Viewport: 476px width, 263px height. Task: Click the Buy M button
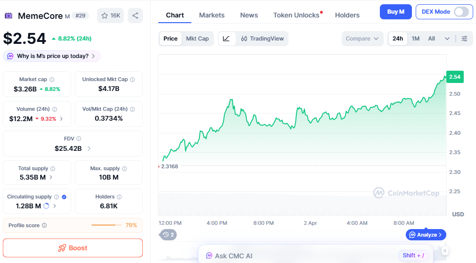pyautogui.click(x=396, y=12)
